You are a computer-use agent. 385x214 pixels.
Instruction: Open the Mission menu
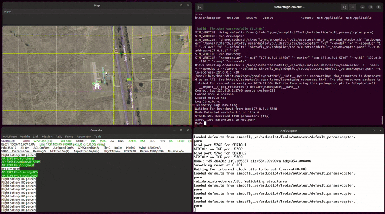point(47,137)
